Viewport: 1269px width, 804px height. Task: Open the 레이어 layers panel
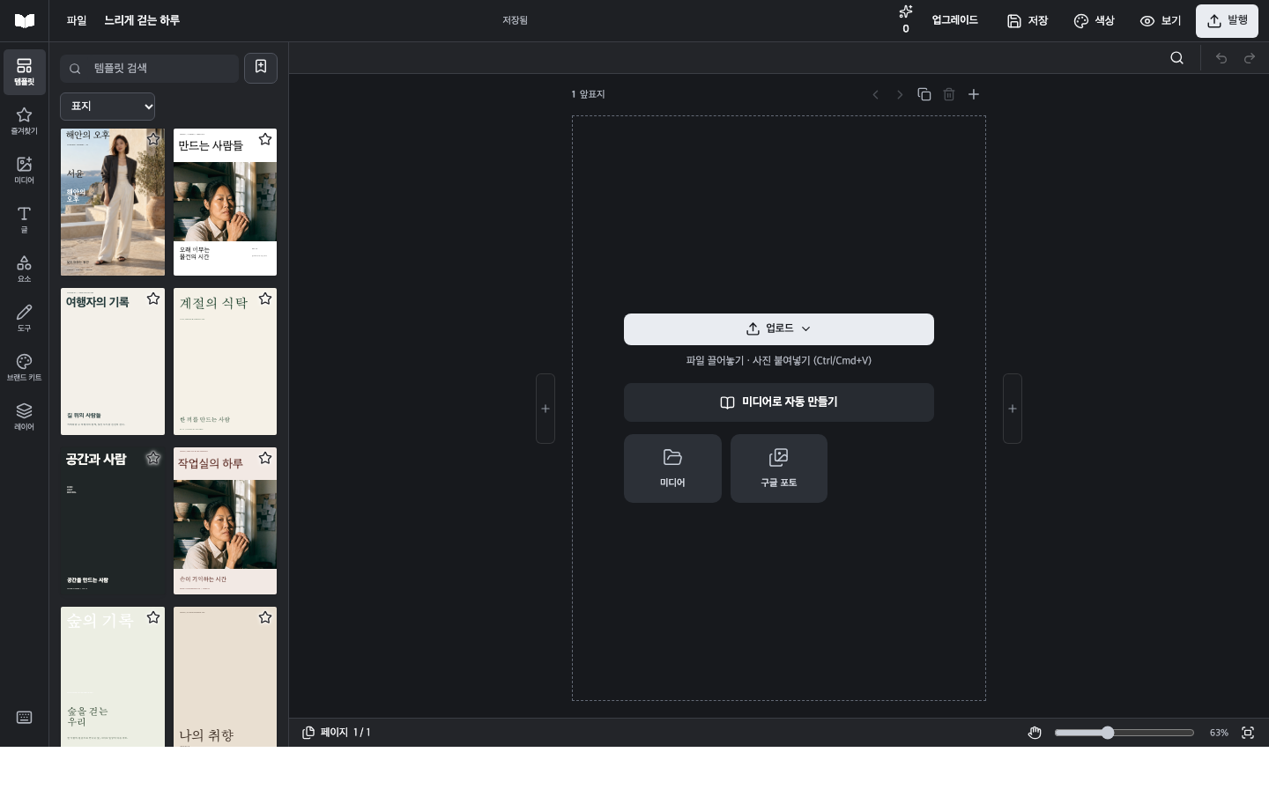click(x=24, y=417)
